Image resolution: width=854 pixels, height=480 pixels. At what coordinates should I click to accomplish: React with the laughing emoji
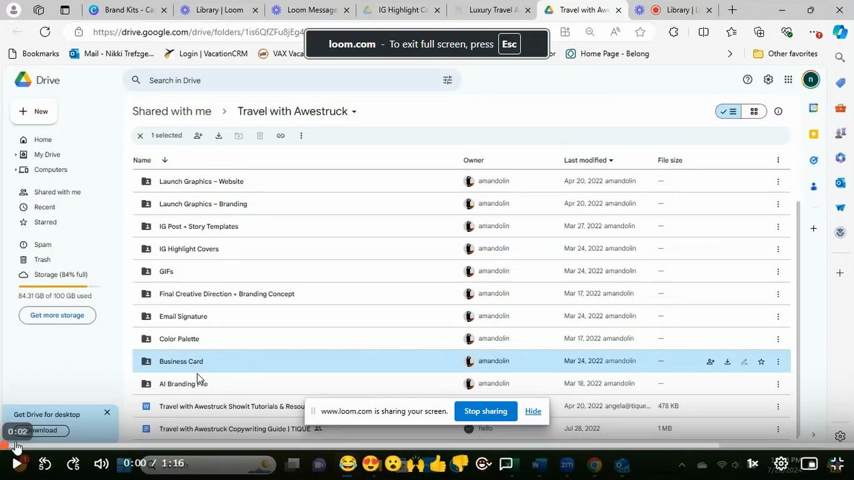[x=347, y=464]
